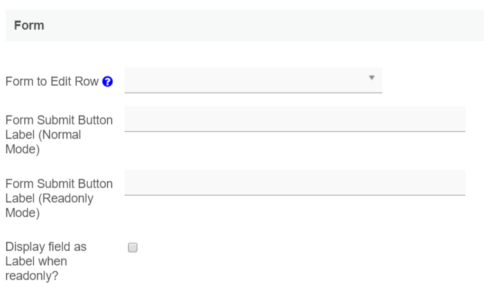Place cursor in the first submit label text box

[295, 118]
